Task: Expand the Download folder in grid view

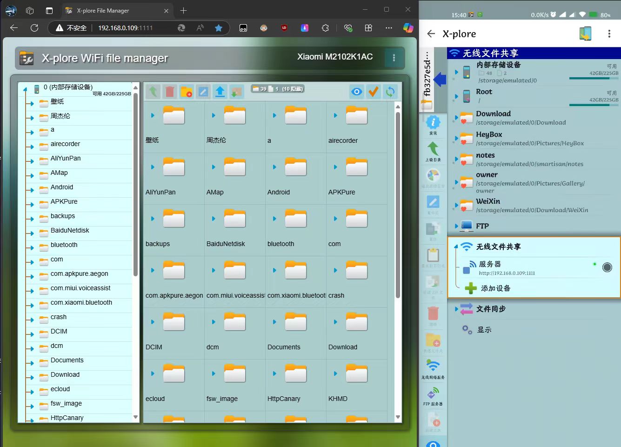Action: tap(335, 322)
